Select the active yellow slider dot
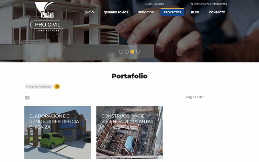259x162 pixels. [132, 52]
